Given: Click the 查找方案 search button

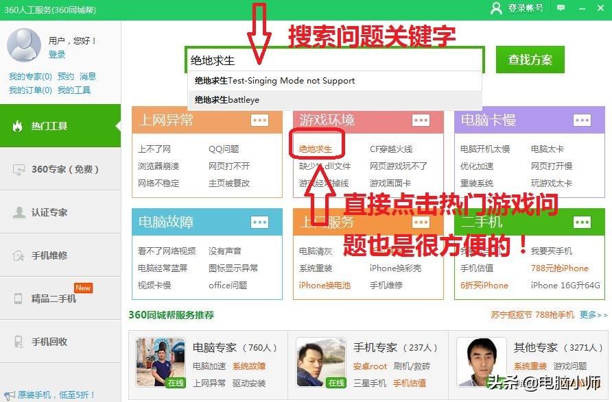Looking at the screenshot, I should 530,60.
